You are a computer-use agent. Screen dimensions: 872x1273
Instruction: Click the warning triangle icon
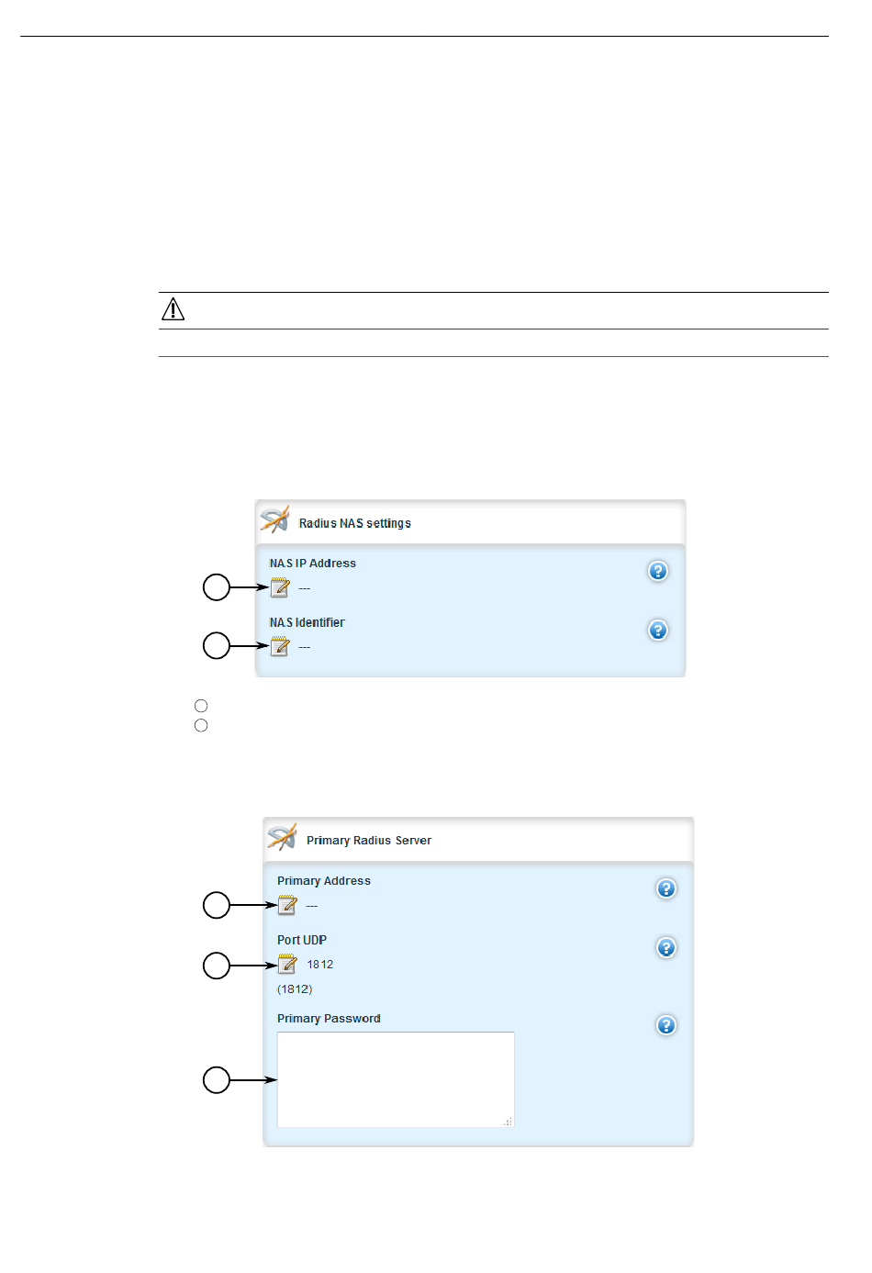173,309
